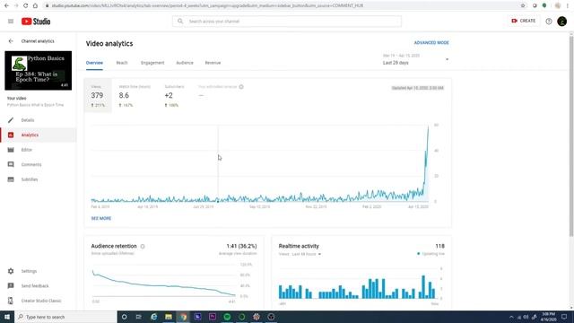
Task: Click the Creator Studio Classic icon
Action: (x=11, y=301)
